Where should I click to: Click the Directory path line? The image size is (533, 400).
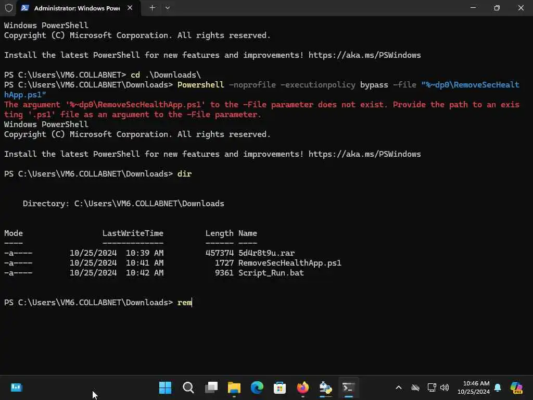click(123, 204)
